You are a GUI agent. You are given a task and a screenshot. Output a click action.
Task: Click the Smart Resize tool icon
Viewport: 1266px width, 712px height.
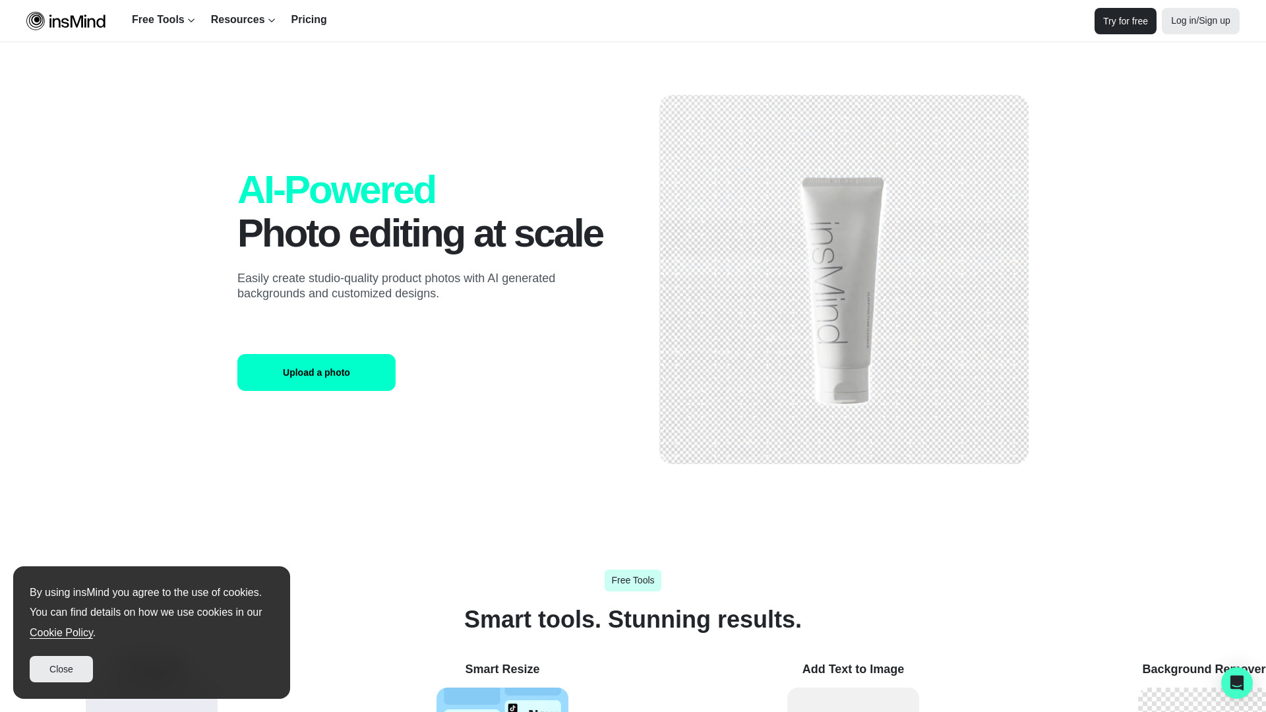[x=502, y=700]
